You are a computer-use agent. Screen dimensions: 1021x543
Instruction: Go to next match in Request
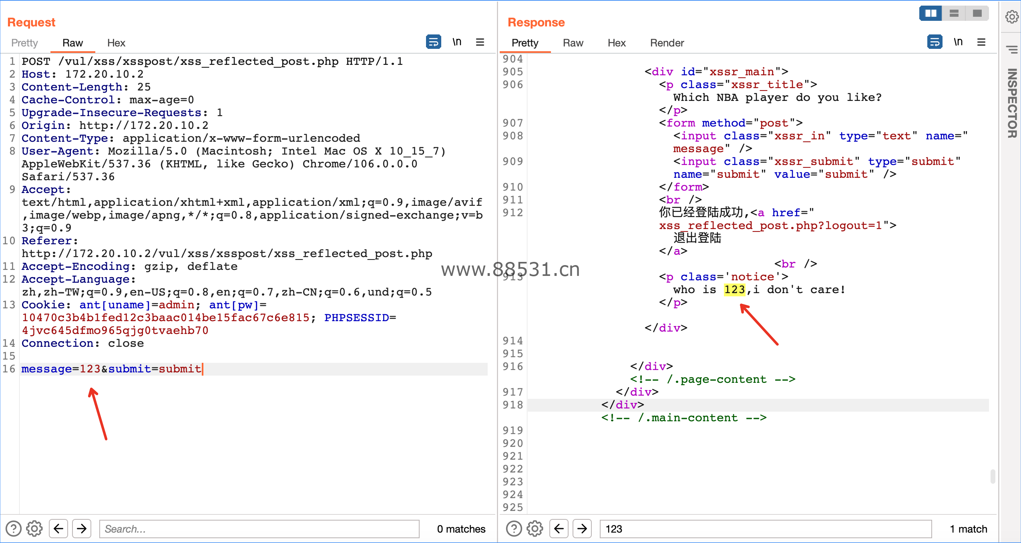(82, 529)
